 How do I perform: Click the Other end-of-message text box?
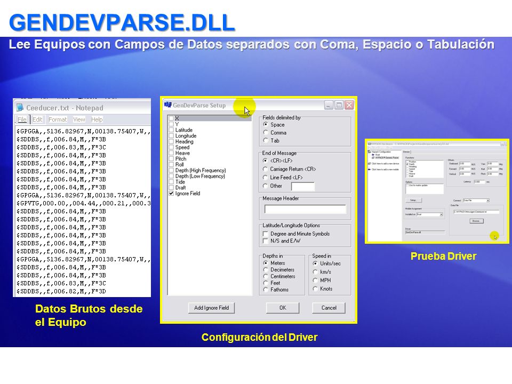tap(303, 187)
